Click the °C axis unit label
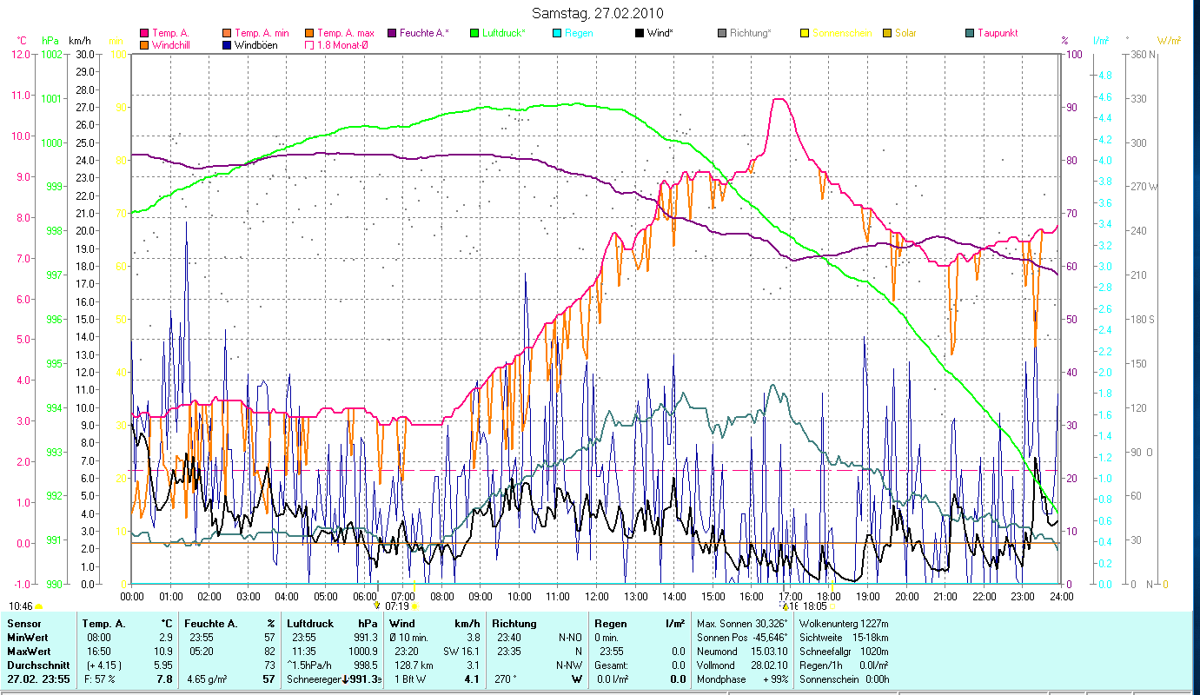The image size is (1200, 695). pyautogui.click(x=22, y=41)
